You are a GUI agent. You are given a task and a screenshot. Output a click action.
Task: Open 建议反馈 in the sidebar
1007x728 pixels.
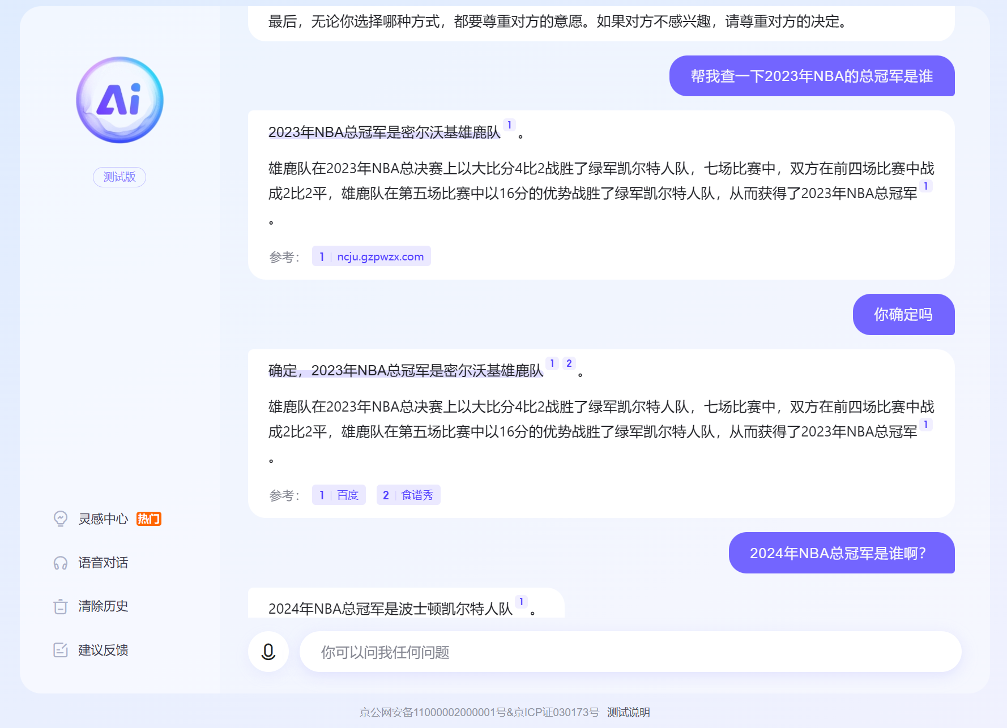[103, 650]
